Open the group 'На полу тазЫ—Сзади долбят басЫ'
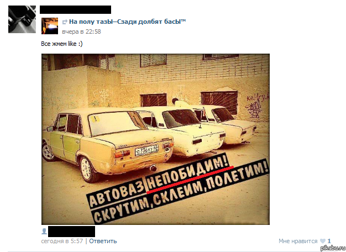This screenshot has height=252, width=346. [x=127, y=22]
